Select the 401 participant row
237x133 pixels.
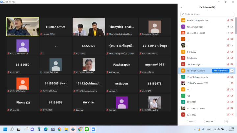pyautogui.click(x=207, y=89)
